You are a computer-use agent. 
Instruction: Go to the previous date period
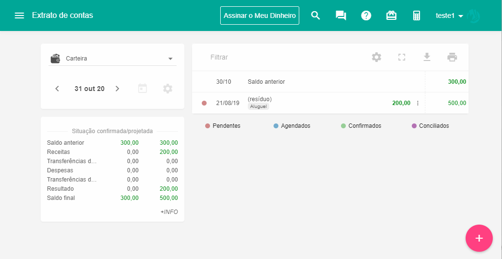pyautogui.click(x=57, y=89)
